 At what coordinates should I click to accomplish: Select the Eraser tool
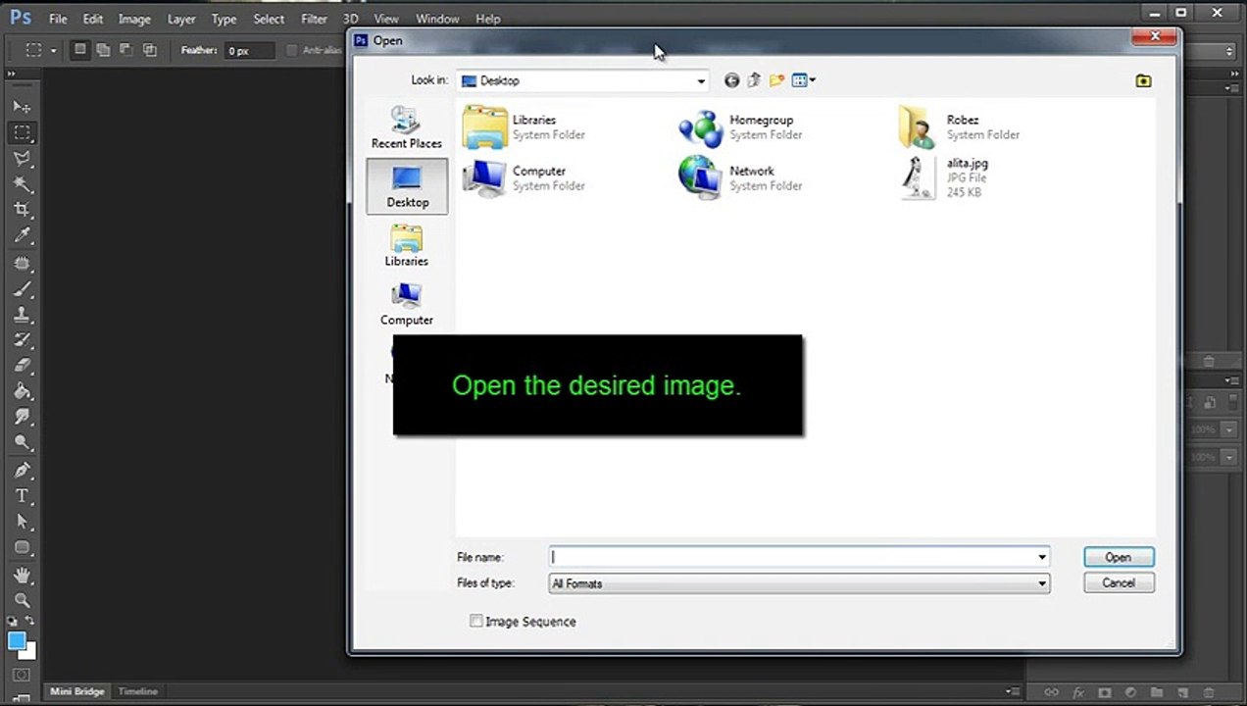22,366
